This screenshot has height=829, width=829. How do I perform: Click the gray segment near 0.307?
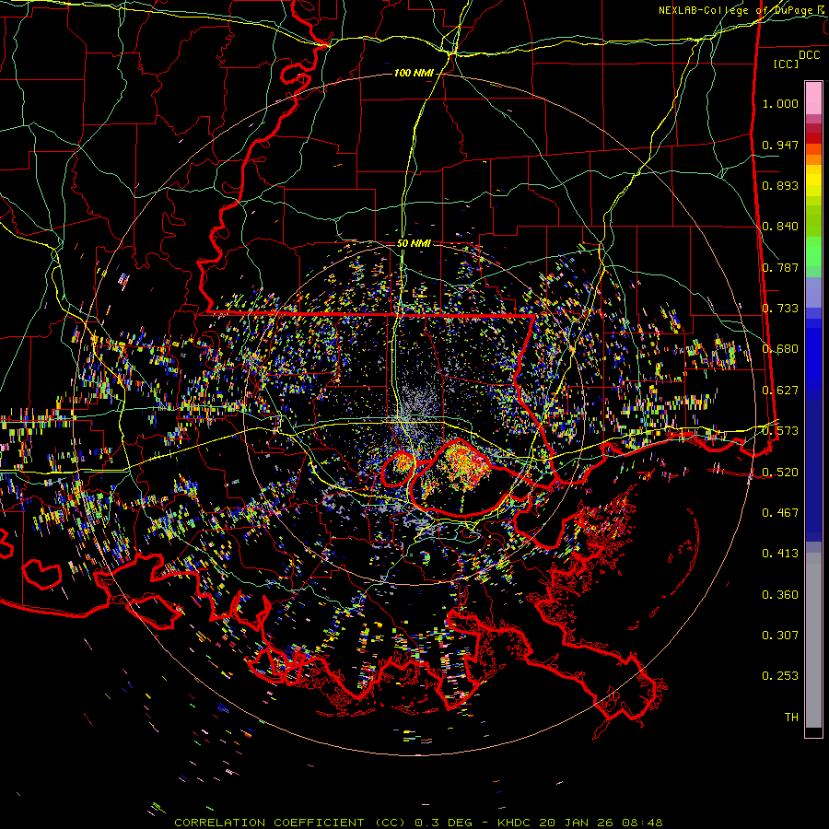click(x=813, y=636)
